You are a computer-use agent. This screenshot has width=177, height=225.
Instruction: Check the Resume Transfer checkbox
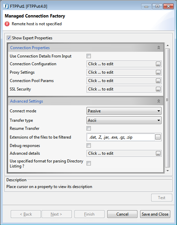tap(88, 128)
